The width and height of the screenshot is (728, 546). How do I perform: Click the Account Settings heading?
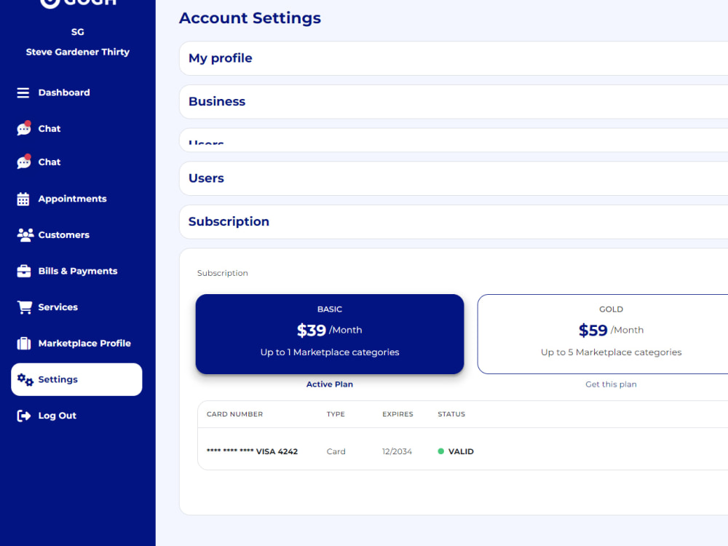pos(250,18)
